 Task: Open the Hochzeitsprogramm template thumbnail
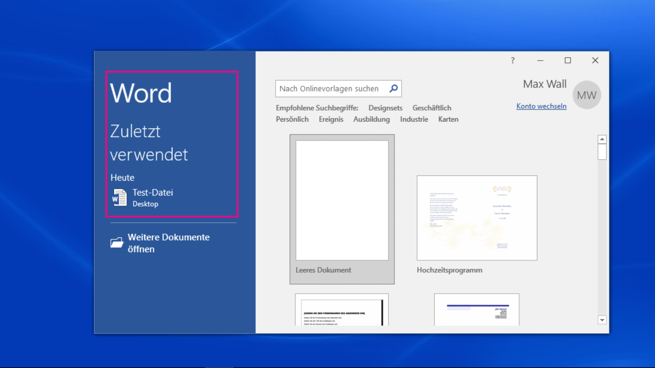(477, 218)
